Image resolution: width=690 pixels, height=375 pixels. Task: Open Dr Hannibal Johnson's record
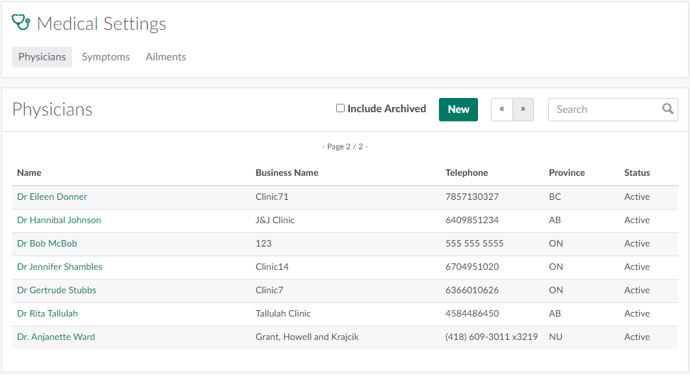click(x=59, y=220)
